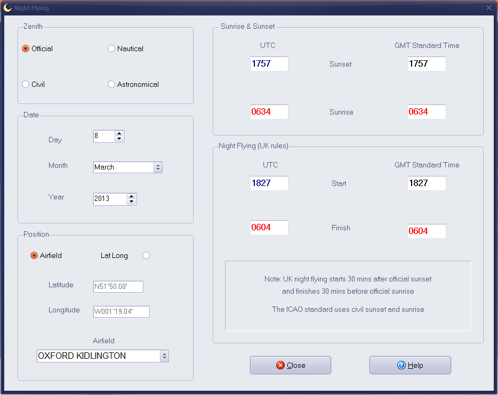The height and width of the screenshot is (395, 498).
Task: Decrease the Year with the down arrow
Action: (131, 201)
